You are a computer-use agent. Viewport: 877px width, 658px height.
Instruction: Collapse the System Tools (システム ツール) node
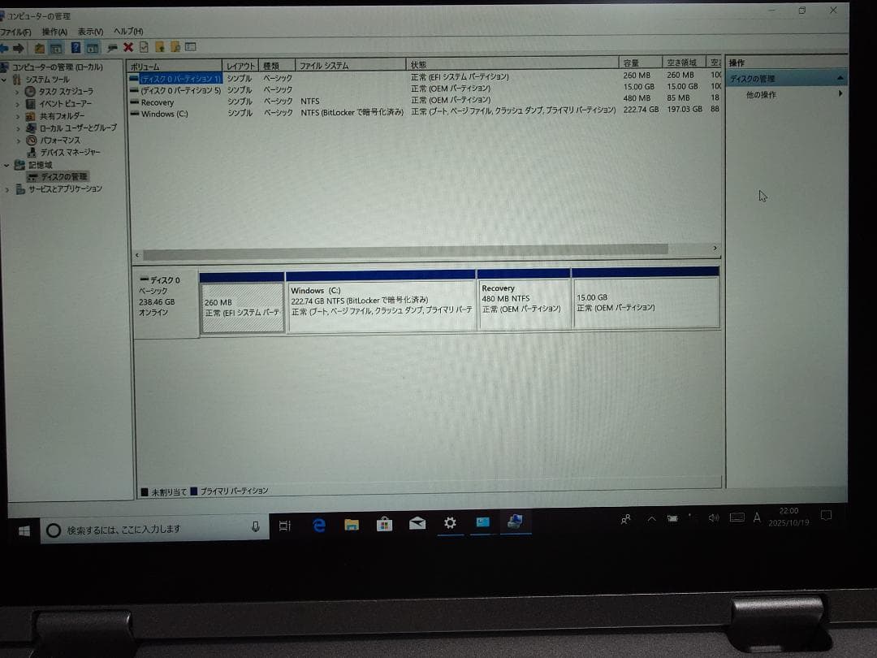[x=5, y=80]
